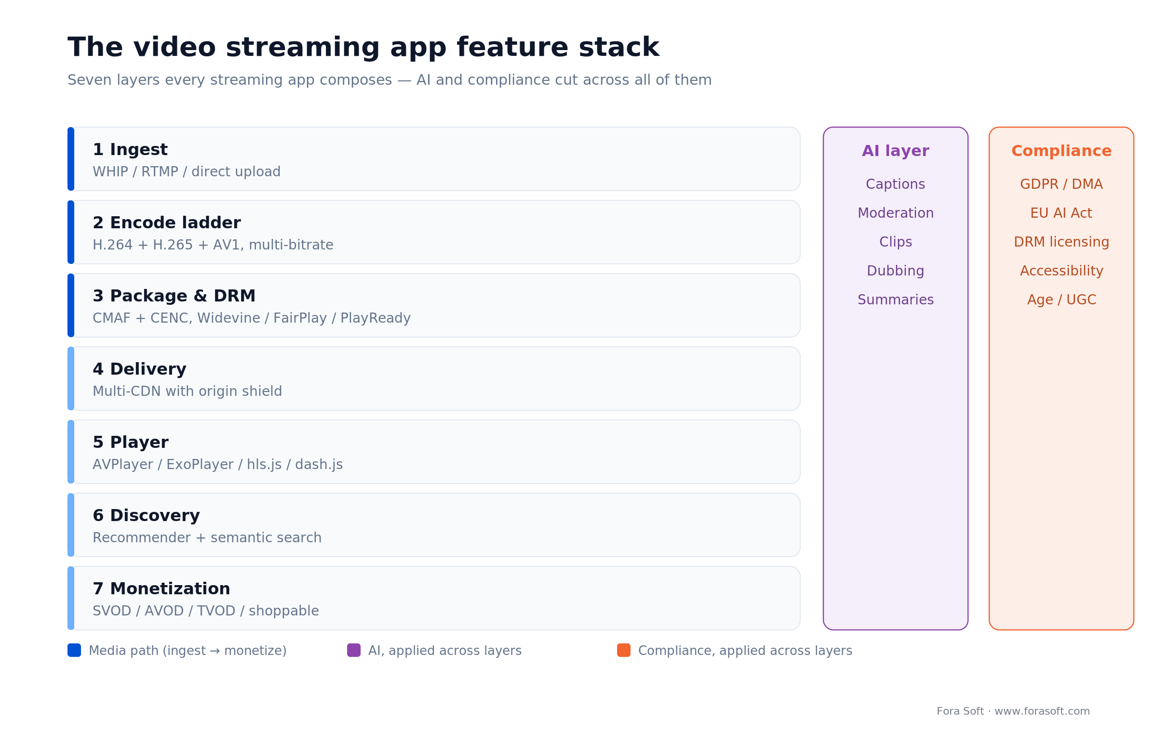This screenshot has width=1157, height=732.
Task: Click 'Age / UGC' in Compliance
Action: [x=1062, y=300]
